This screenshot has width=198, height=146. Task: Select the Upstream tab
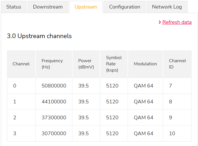click(86, 7)
